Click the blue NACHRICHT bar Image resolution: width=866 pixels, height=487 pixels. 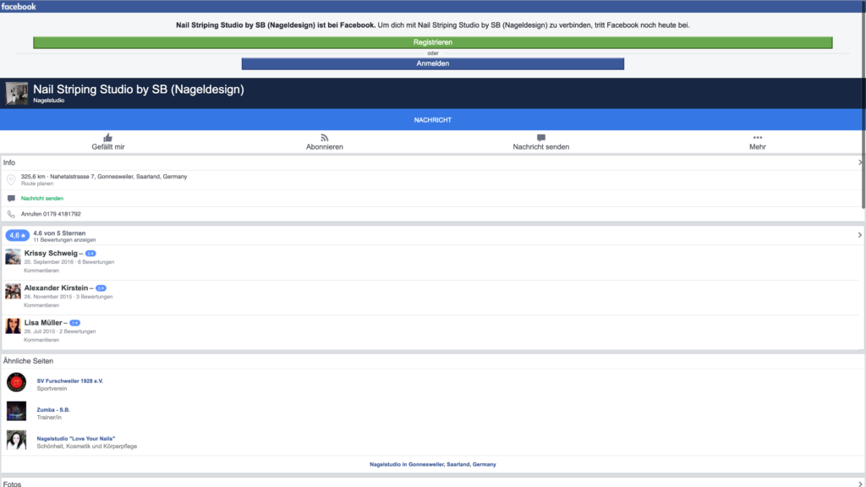click(x=432, y=120)
